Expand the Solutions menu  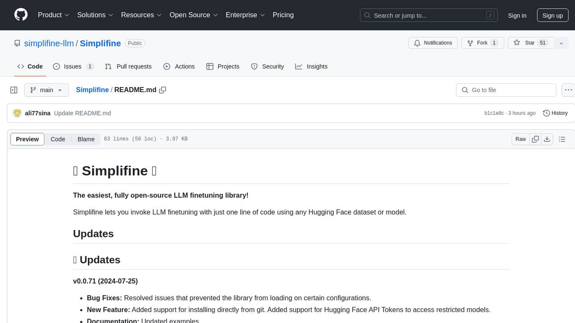[x=95, y=15]
